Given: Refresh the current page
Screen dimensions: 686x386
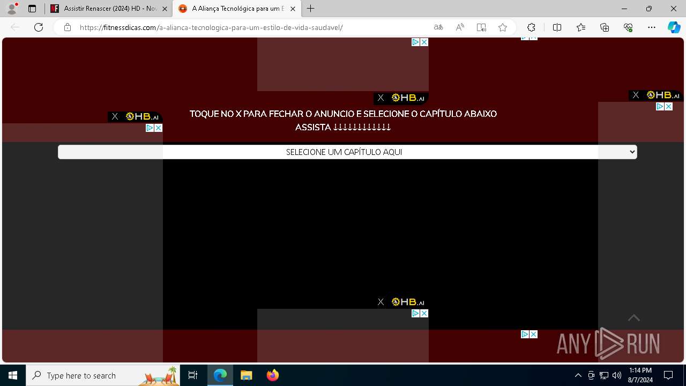Looking at the screenshot, I should (x=39, y=27).
